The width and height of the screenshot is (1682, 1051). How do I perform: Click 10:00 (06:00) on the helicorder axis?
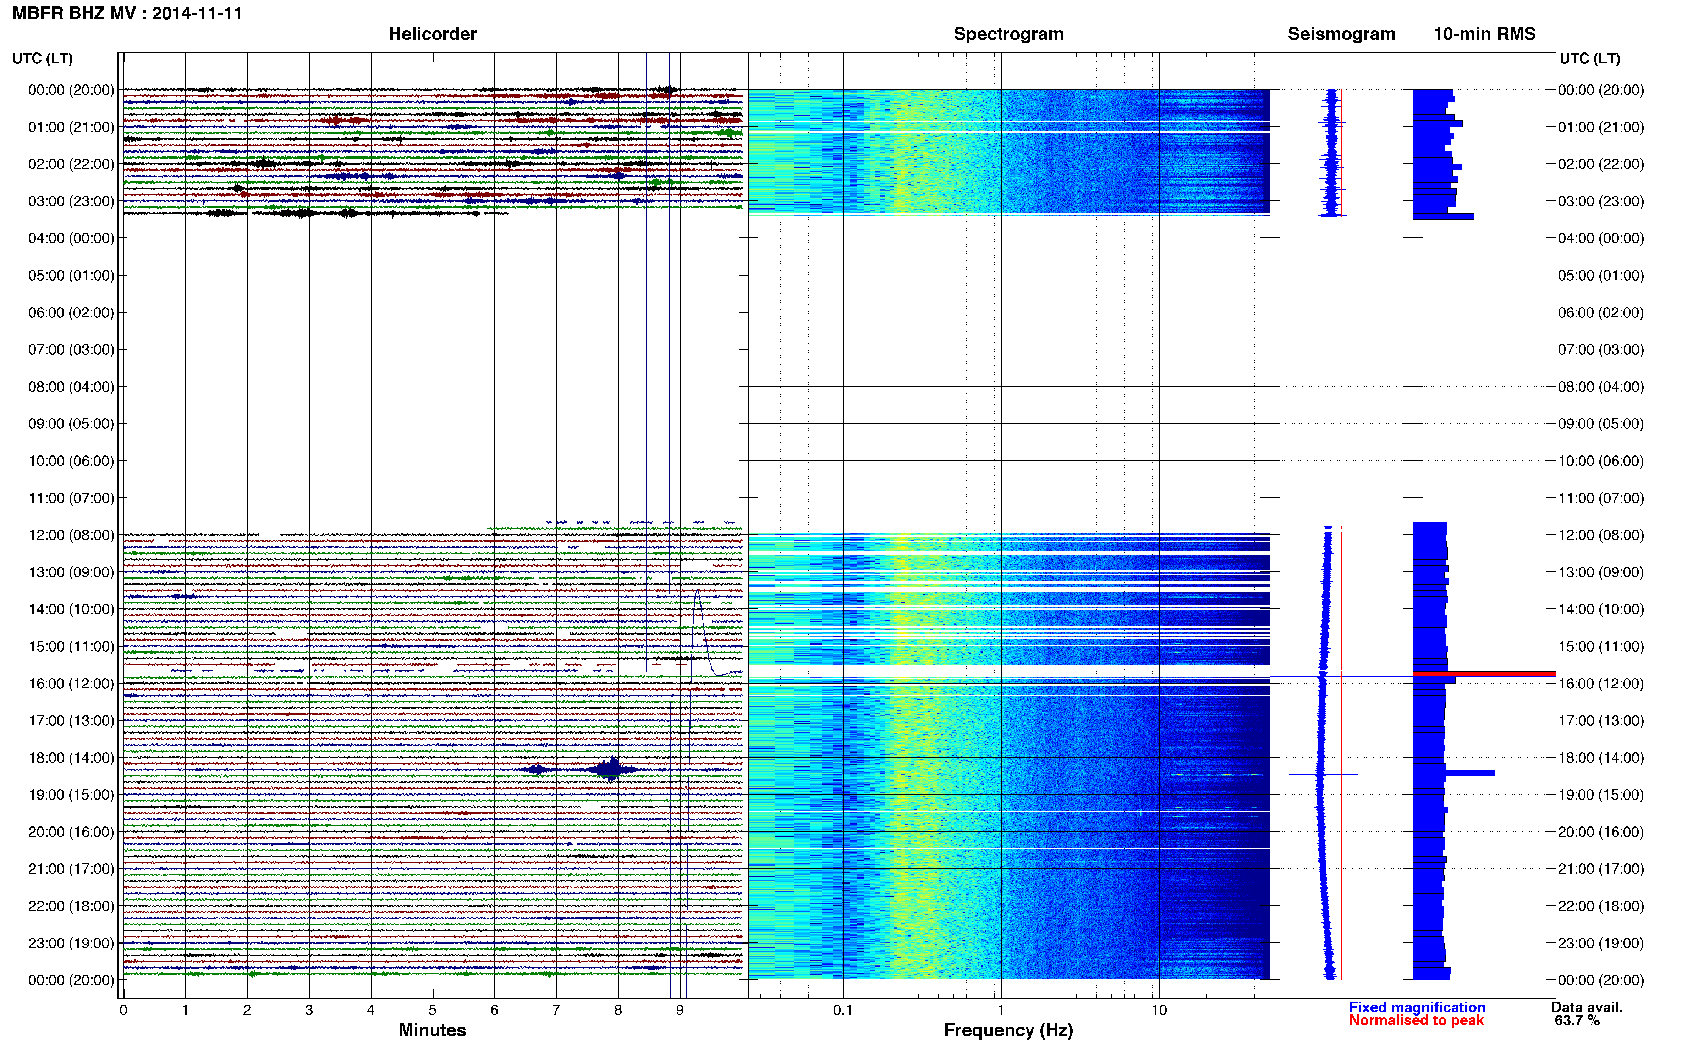71,461
